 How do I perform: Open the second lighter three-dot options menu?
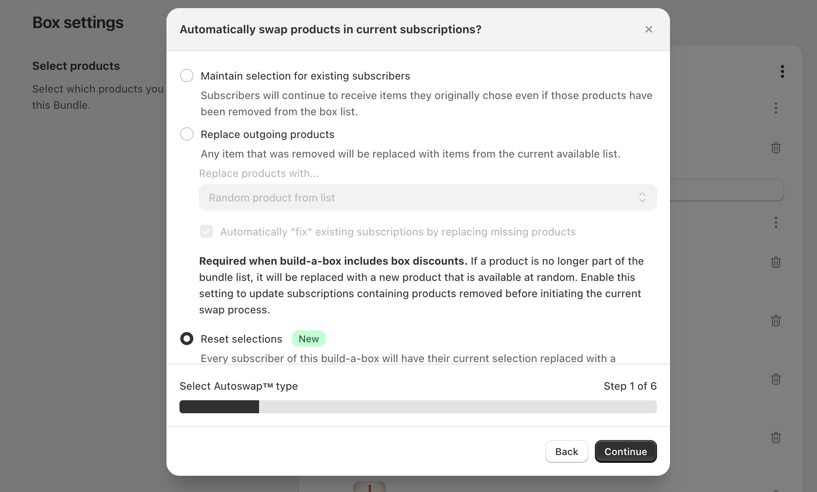pos(776,222)
